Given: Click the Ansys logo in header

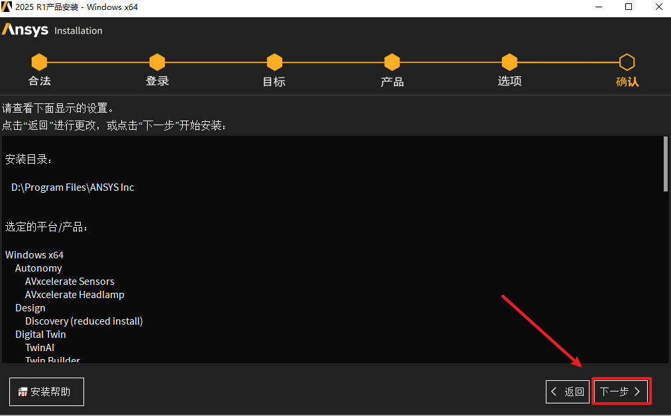Looking at the screenshot, I should point(25,30).
